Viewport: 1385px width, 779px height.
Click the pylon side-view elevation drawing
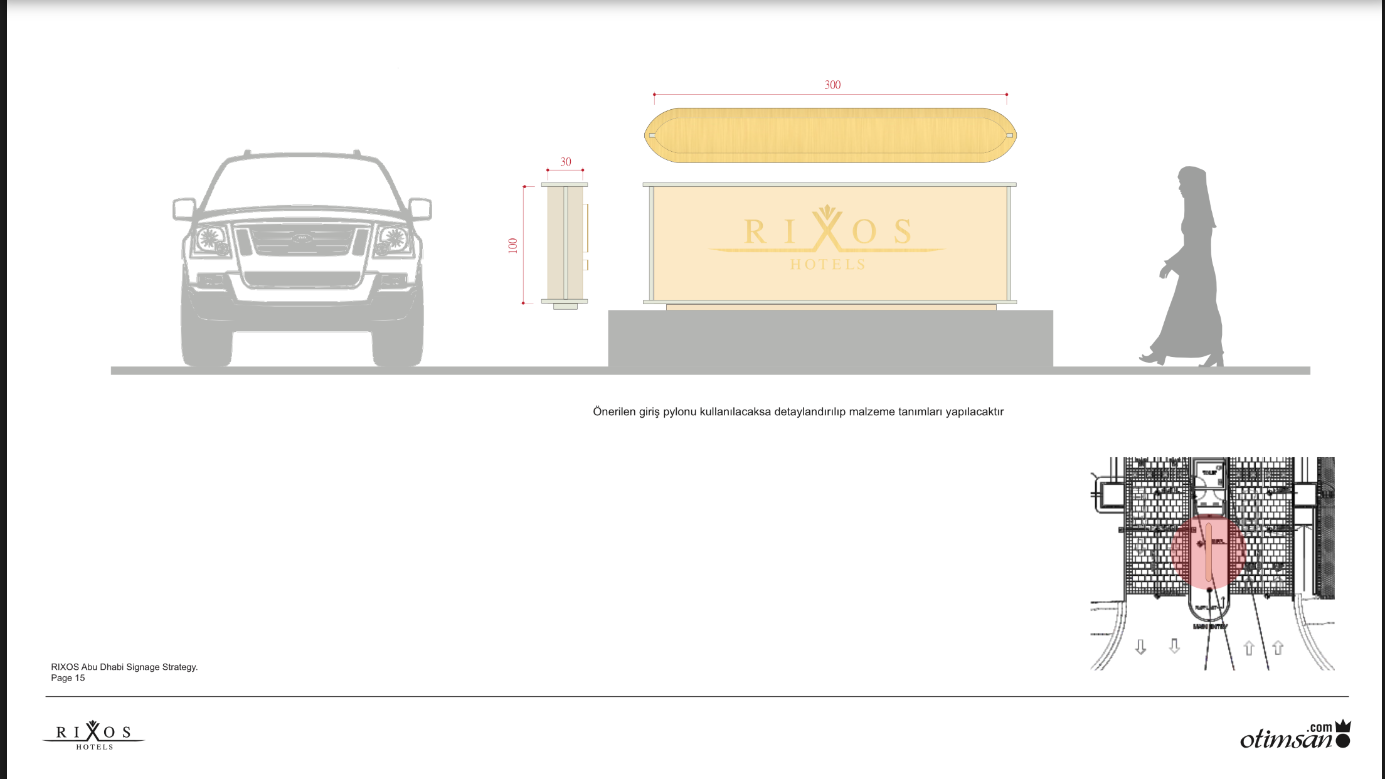tap(565, 245)
